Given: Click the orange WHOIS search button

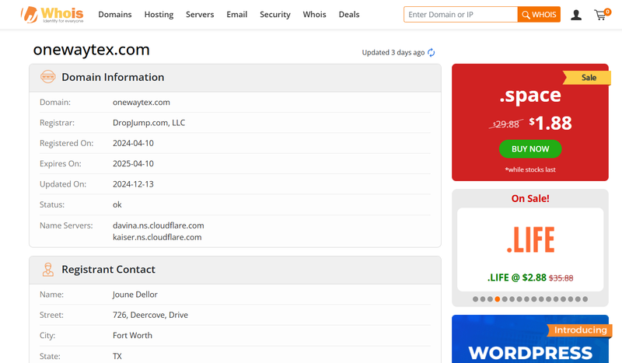Looking at the screenshot, I should click(539, 15).
